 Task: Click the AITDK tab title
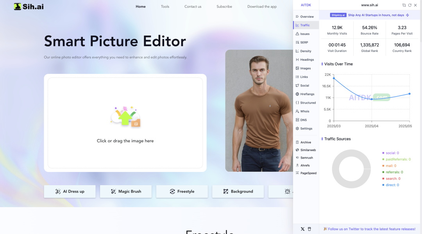306,5
